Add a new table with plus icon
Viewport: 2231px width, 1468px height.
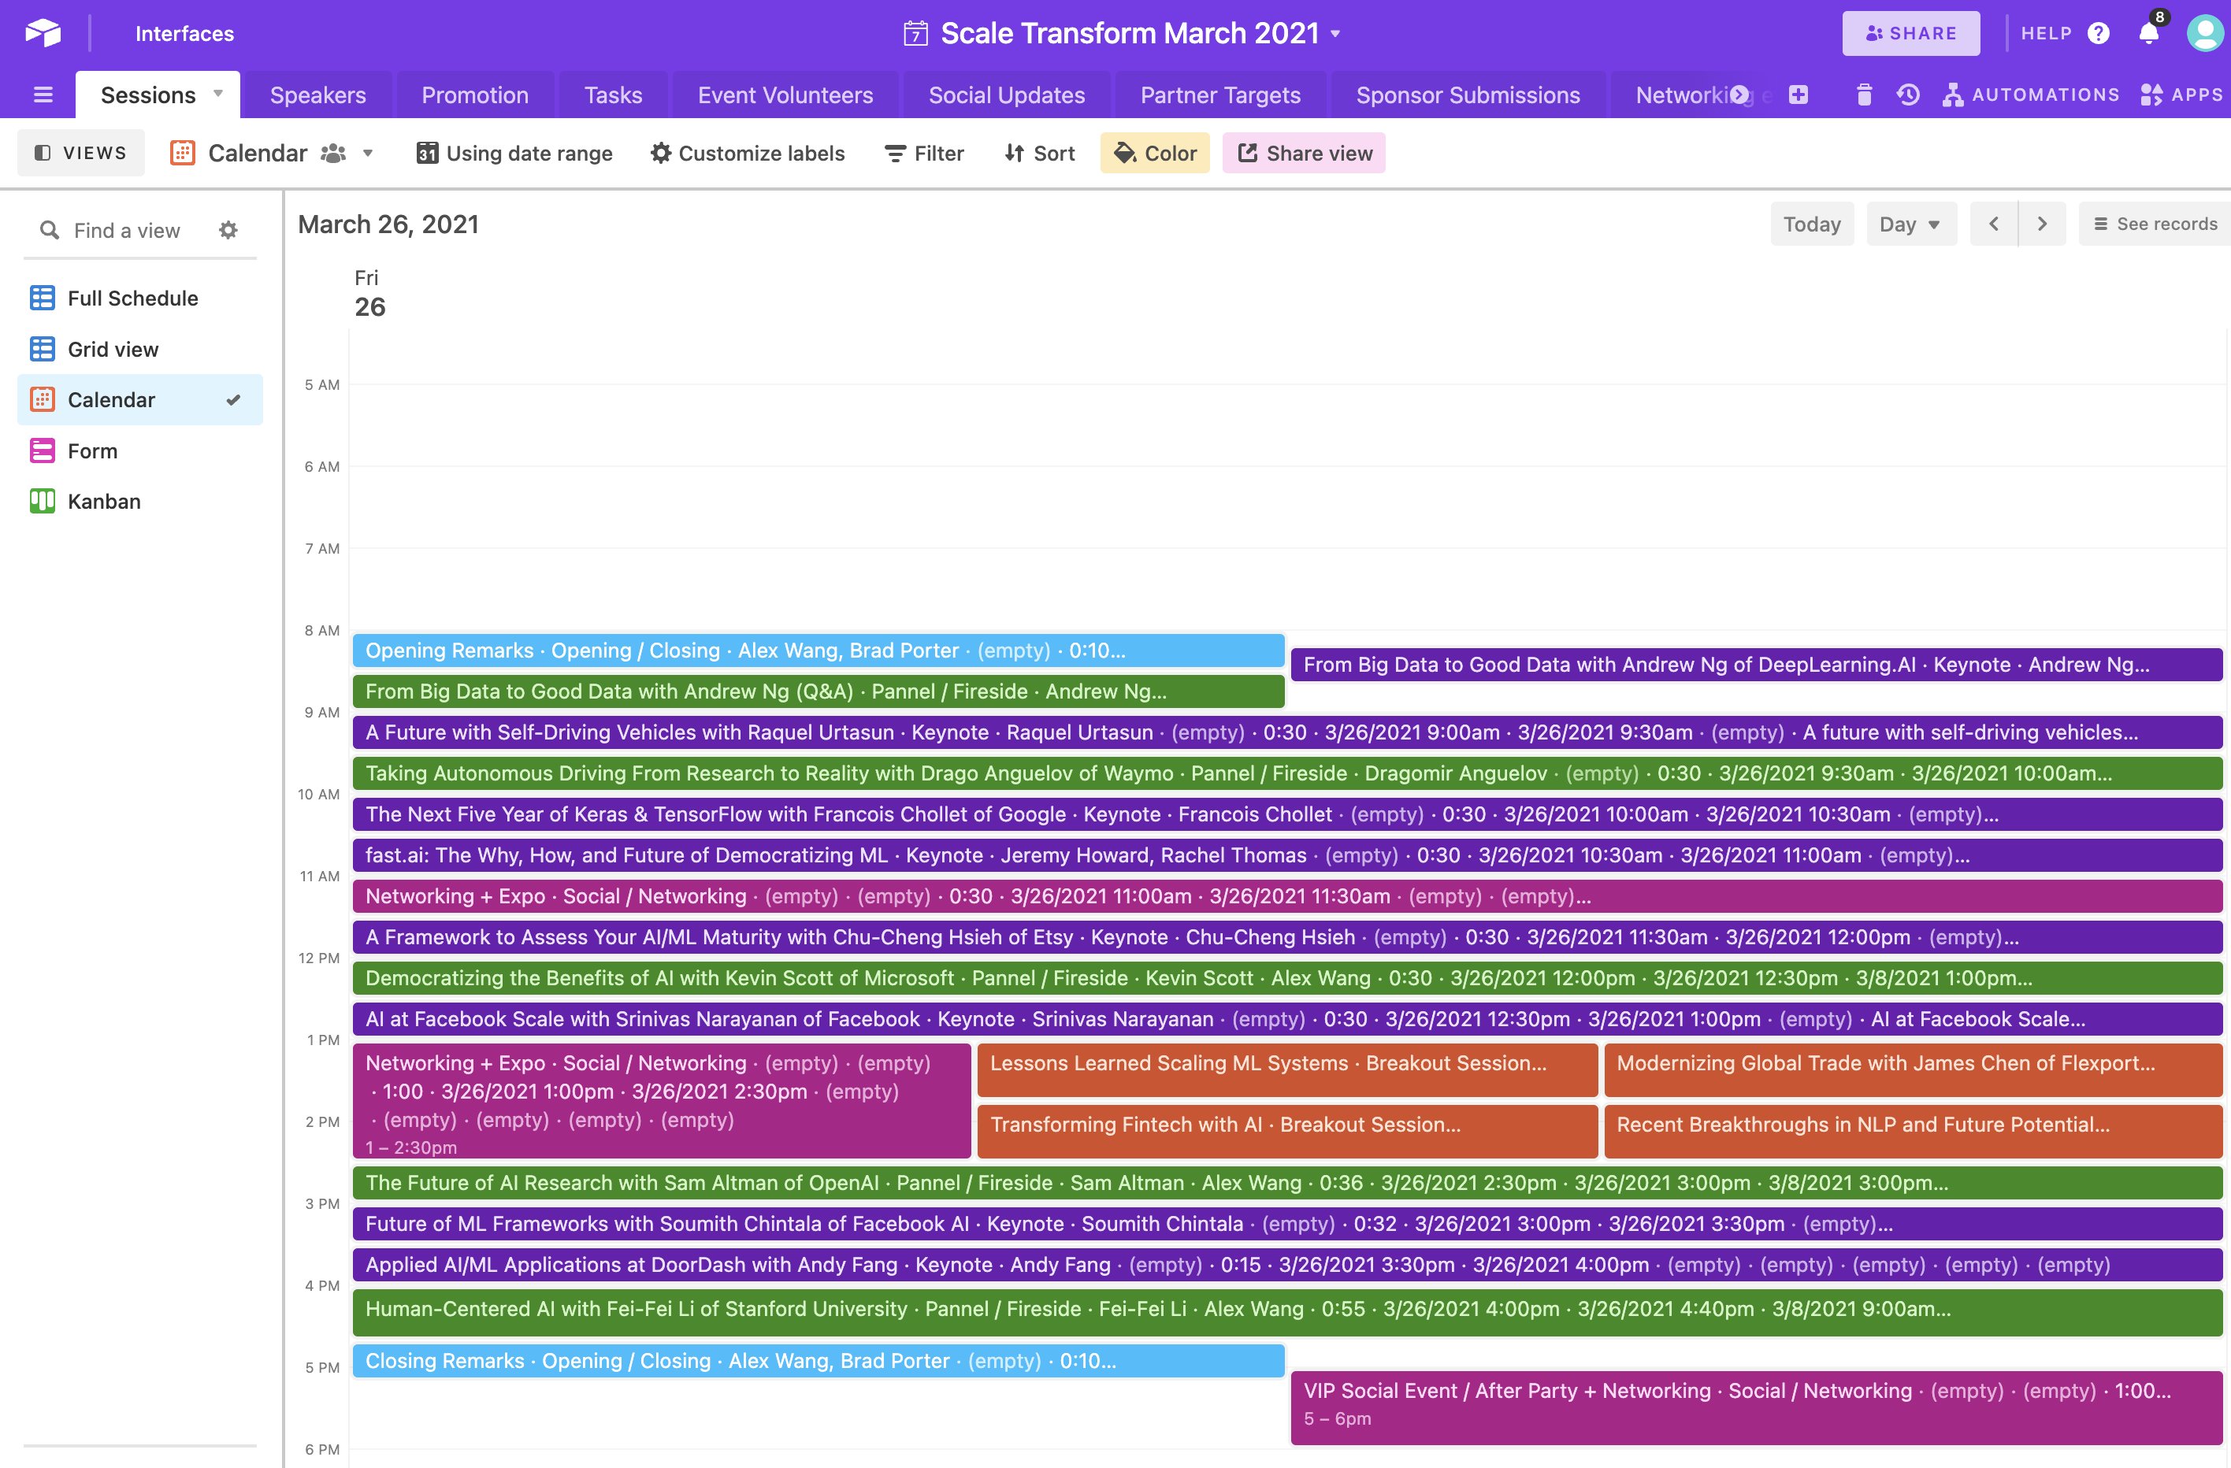pos(1797,95)
